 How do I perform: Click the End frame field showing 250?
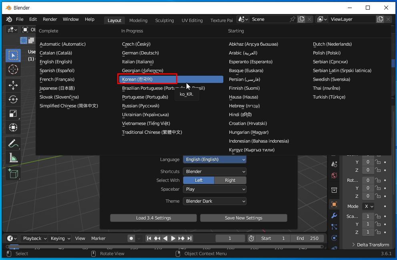(307, 238)
